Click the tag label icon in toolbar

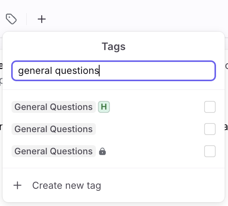click(x=11, y=19)
